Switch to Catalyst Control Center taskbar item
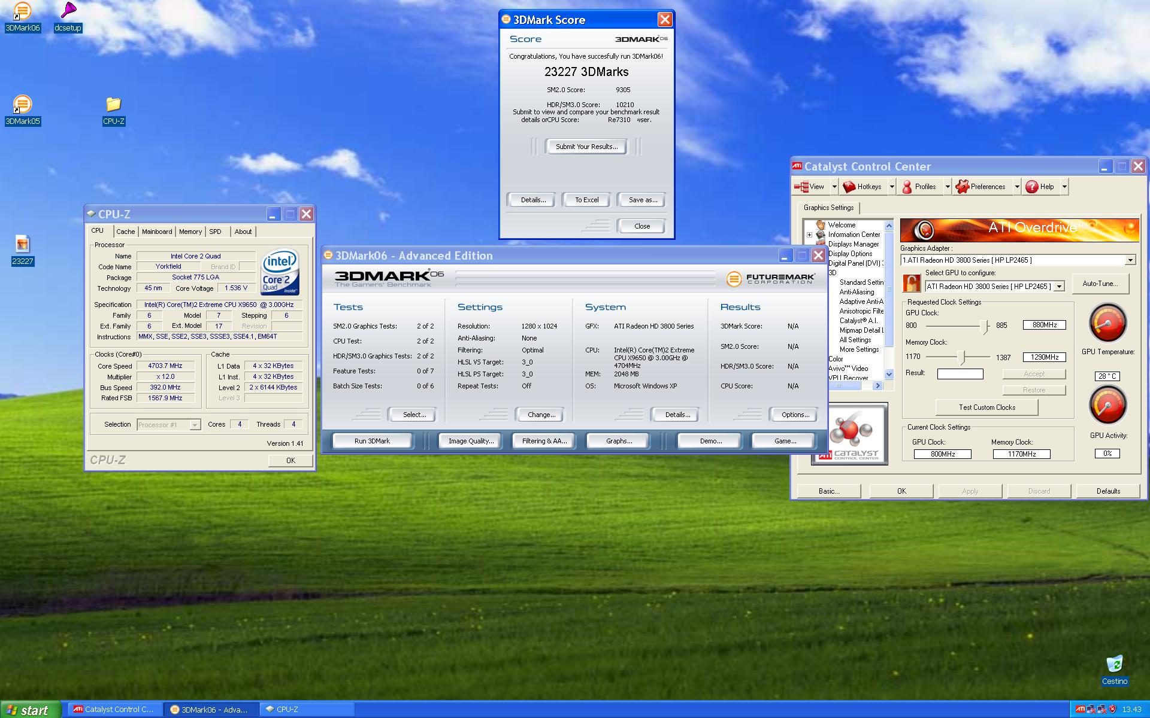The width and height of the screenshot is (1150, 718). coord(114,710)
